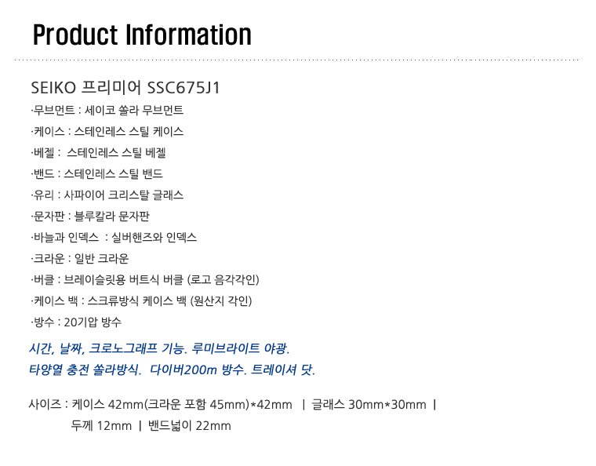Click the 두께 12mm text
Screen dimensions: 596x466
click(101, 426)
